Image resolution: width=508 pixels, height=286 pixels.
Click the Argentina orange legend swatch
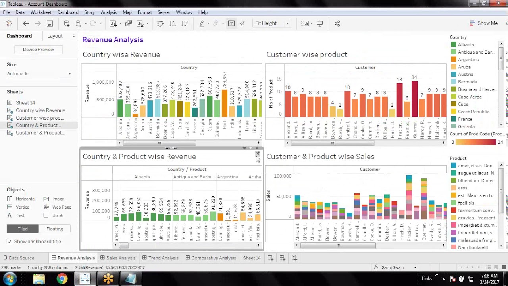coord(454,60)
